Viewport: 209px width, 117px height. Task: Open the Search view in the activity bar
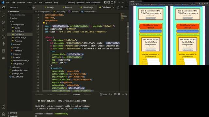click(x=4, y=15)
